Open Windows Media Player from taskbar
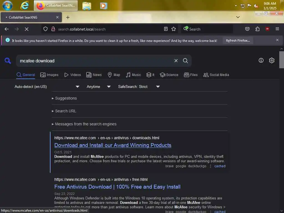 (x=104, y=6)
